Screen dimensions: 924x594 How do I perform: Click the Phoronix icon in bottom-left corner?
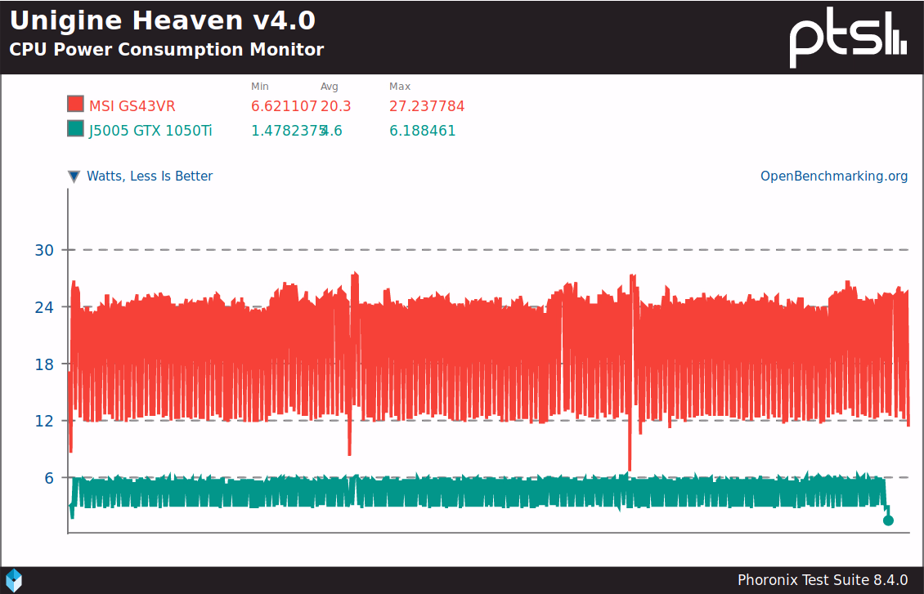click(x=14, y=579)
